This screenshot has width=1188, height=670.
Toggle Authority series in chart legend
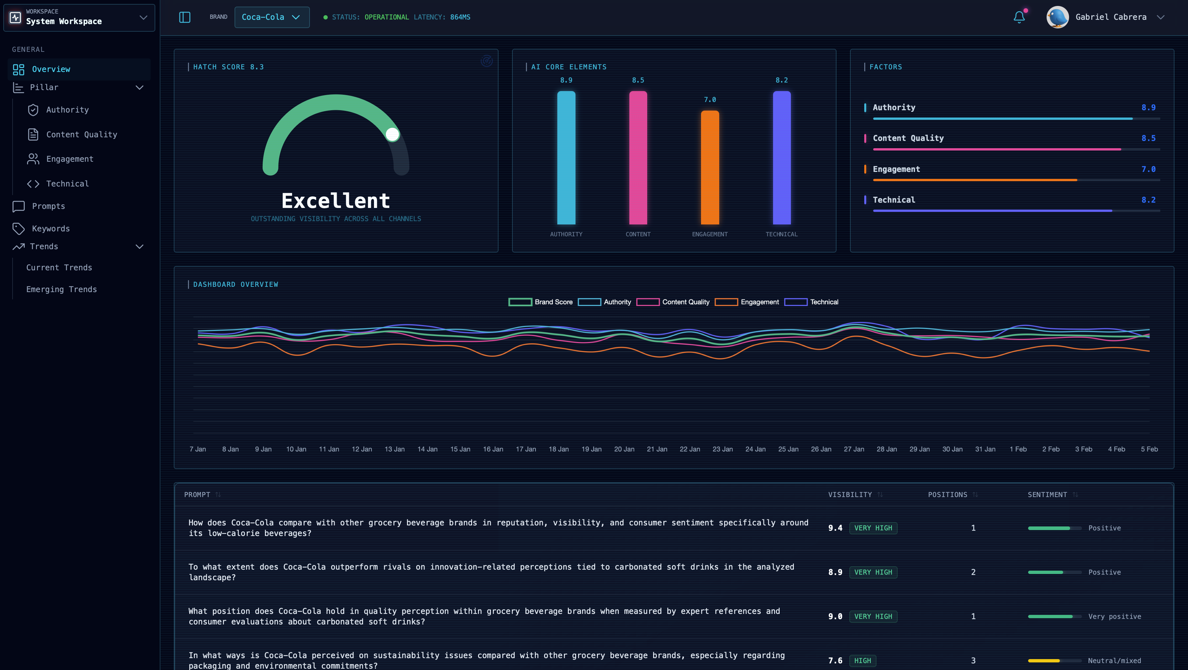point(604,302)
